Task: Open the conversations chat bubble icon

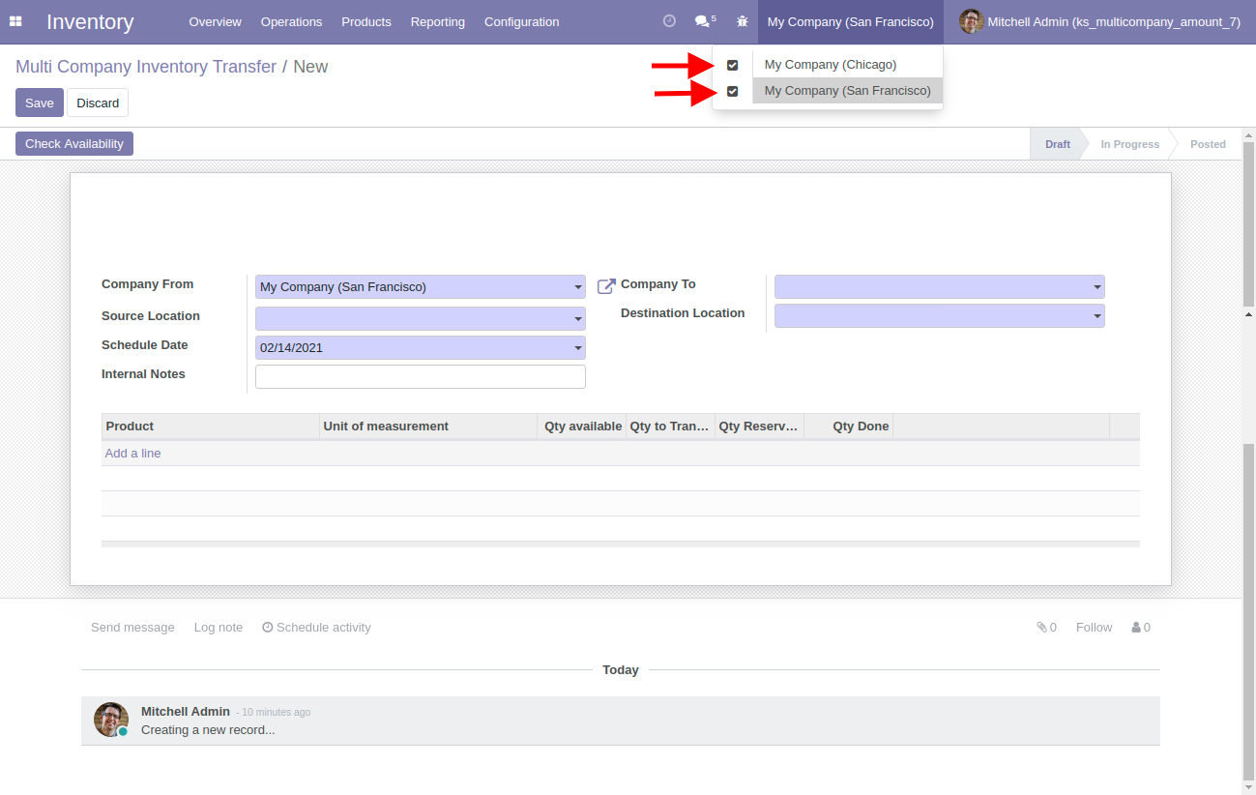Action: (x=703, y=21)
